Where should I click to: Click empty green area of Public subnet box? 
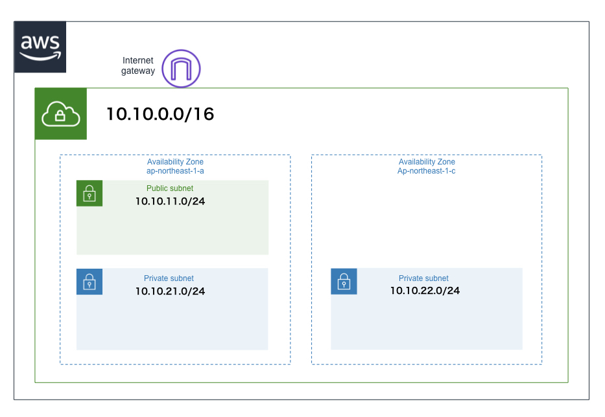172,233
